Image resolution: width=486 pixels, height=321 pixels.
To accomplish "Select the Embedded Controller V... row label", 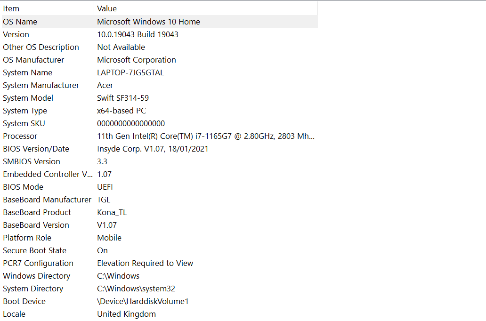I will [x=48, y=174].
